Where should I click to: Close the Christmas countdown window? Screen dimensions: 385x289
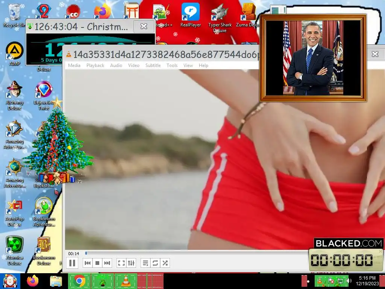click(x=144, y=26)
